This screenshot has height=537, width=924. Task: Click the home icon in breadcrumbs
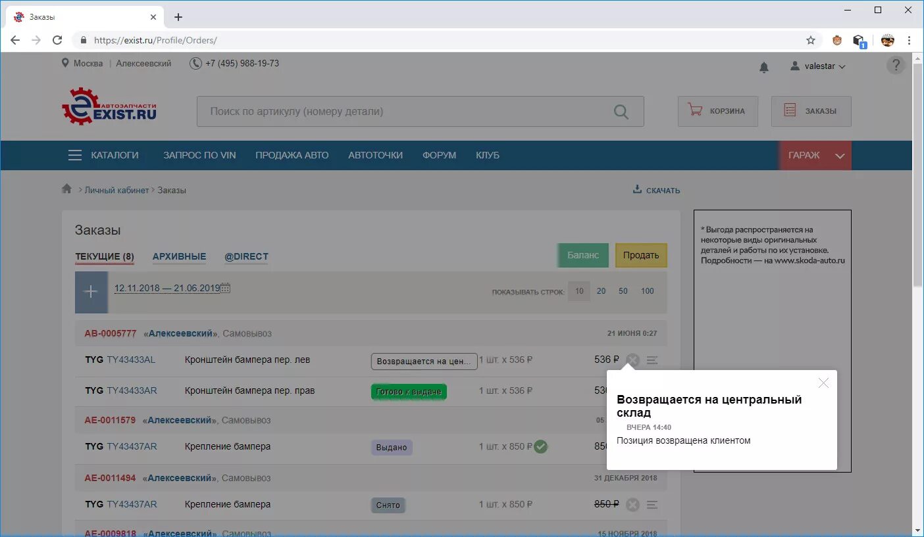(x=66, y=189)
